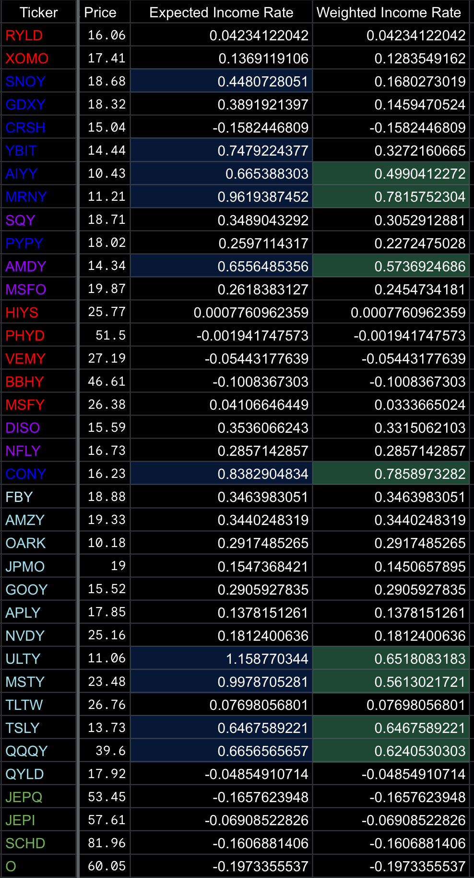Select the APLY ticker cell

pos(38,612)
